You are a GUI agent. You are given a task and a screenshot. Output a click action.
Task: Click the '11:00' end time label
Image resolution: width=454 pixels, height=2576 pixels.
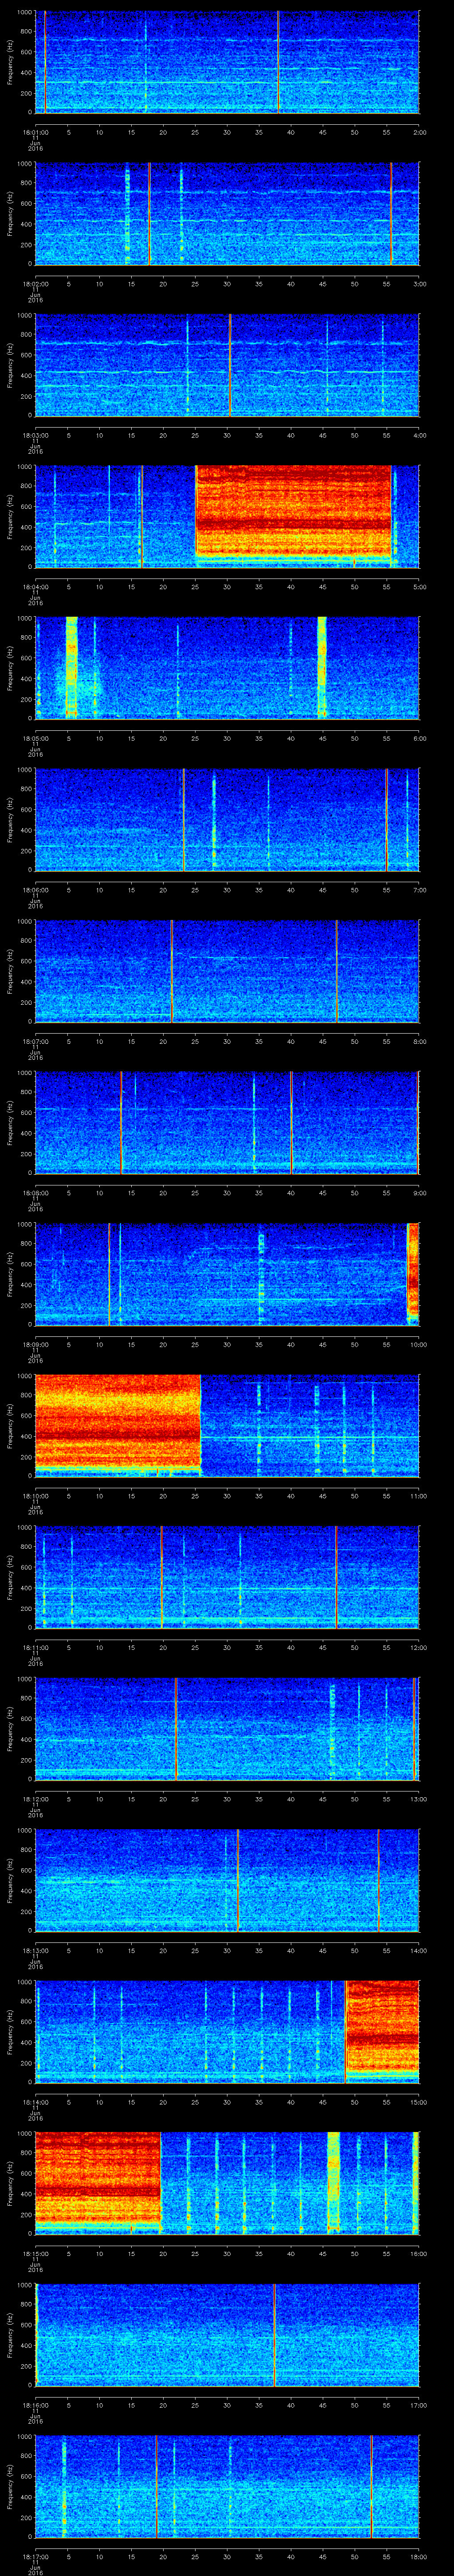click(418, 1495)
